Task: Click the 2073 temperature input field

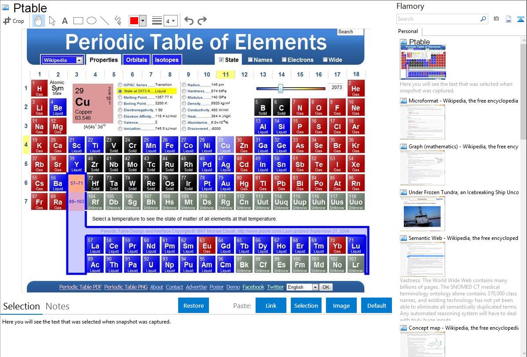Action: coord(337,88)
